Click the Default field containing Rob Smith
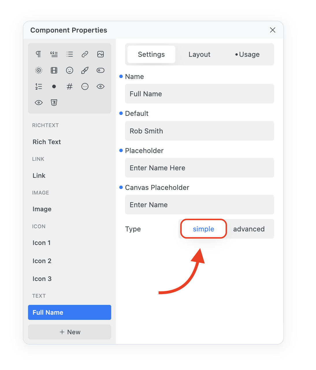Screen dimensions: 316x370 click(x=199, y=131)
